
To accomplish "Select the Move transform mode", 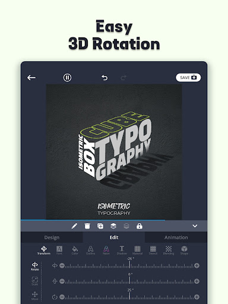I will coord(35,296).
